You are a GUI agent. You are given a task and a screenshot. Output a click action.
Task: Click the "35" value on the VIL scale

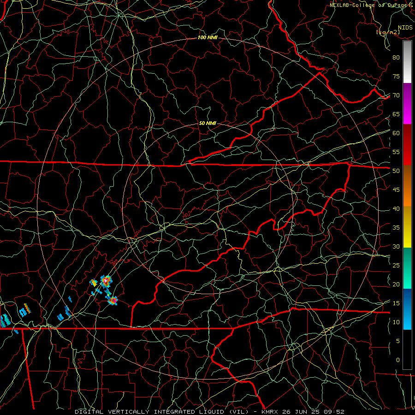pyautogui.click(x=396, y=228)
